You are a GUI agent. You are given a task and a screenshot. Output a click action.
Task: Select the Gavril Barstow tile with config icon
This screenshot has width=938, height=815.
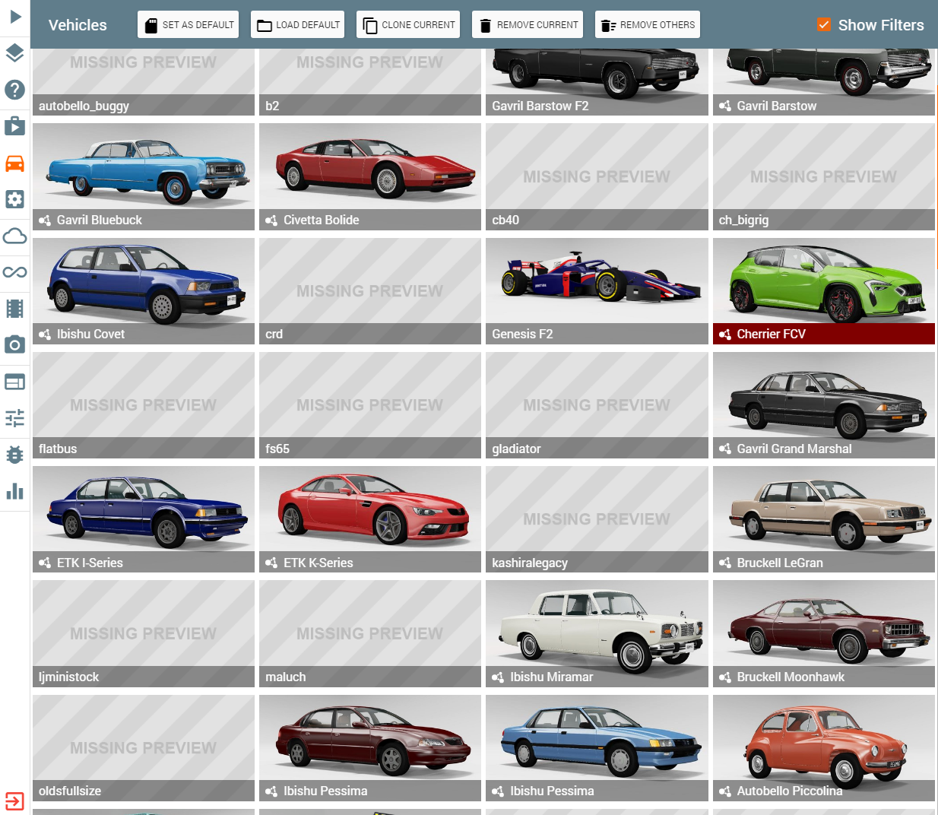824,82
